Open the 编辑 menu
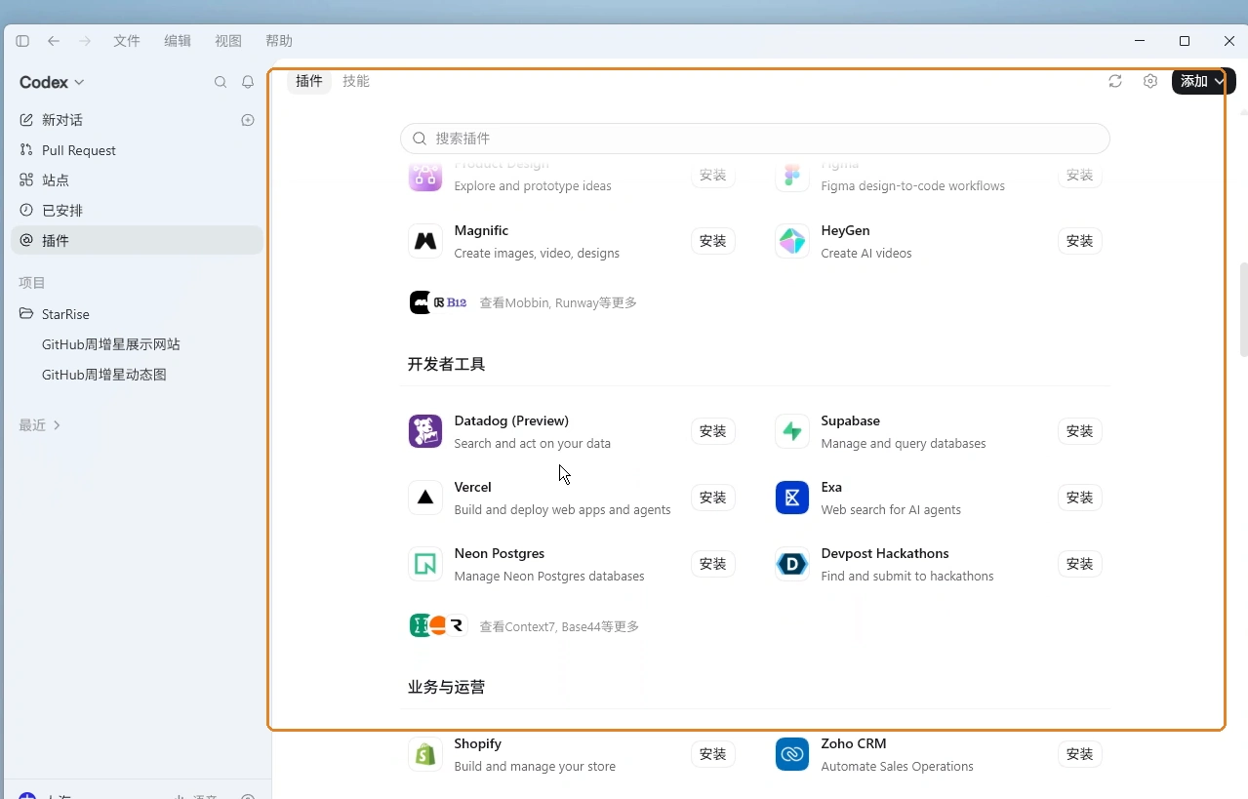 178,41
